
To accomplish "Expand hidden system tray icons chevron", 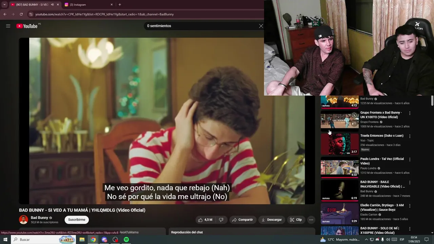I will (366, 240).
